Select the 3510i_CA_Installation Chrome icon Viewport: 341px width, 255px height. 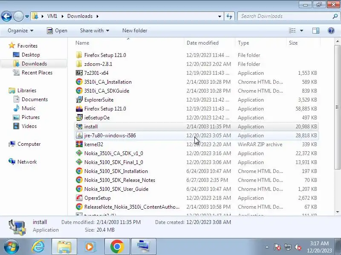79,82
